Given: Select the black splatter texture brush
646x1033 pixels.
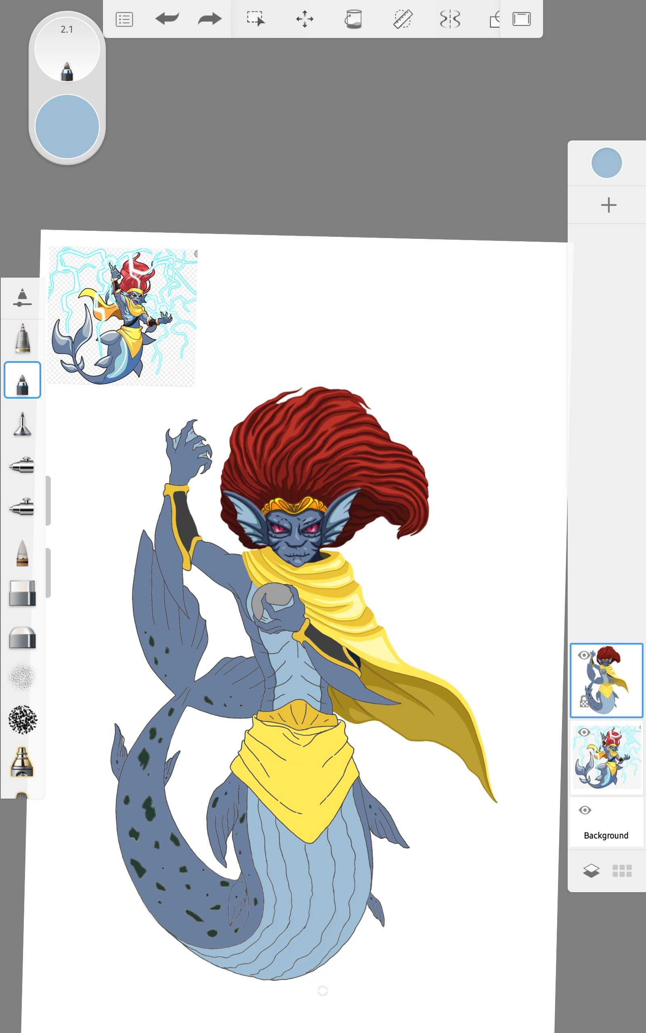Looking at the screenshot, I should 22,720.
